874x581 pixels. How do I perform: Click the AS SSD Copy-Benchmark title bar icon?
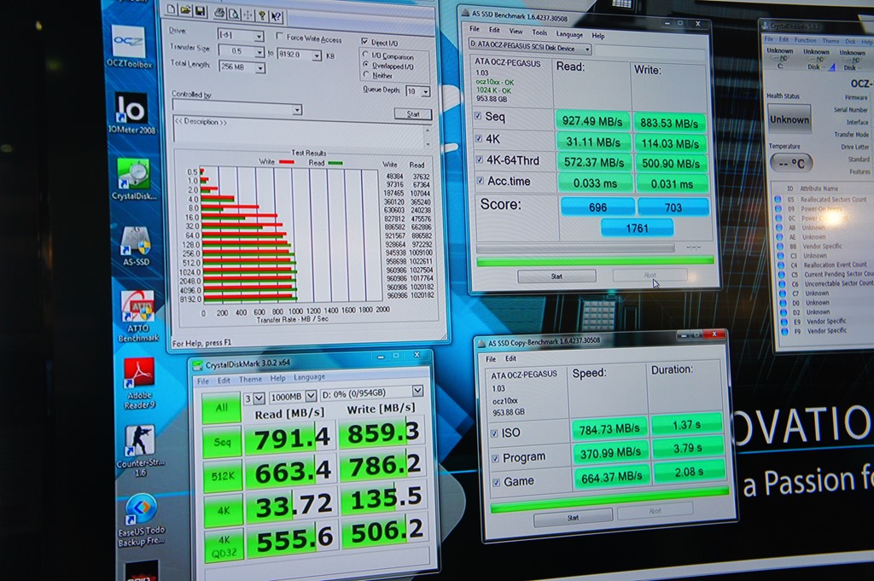pos(481,343)
